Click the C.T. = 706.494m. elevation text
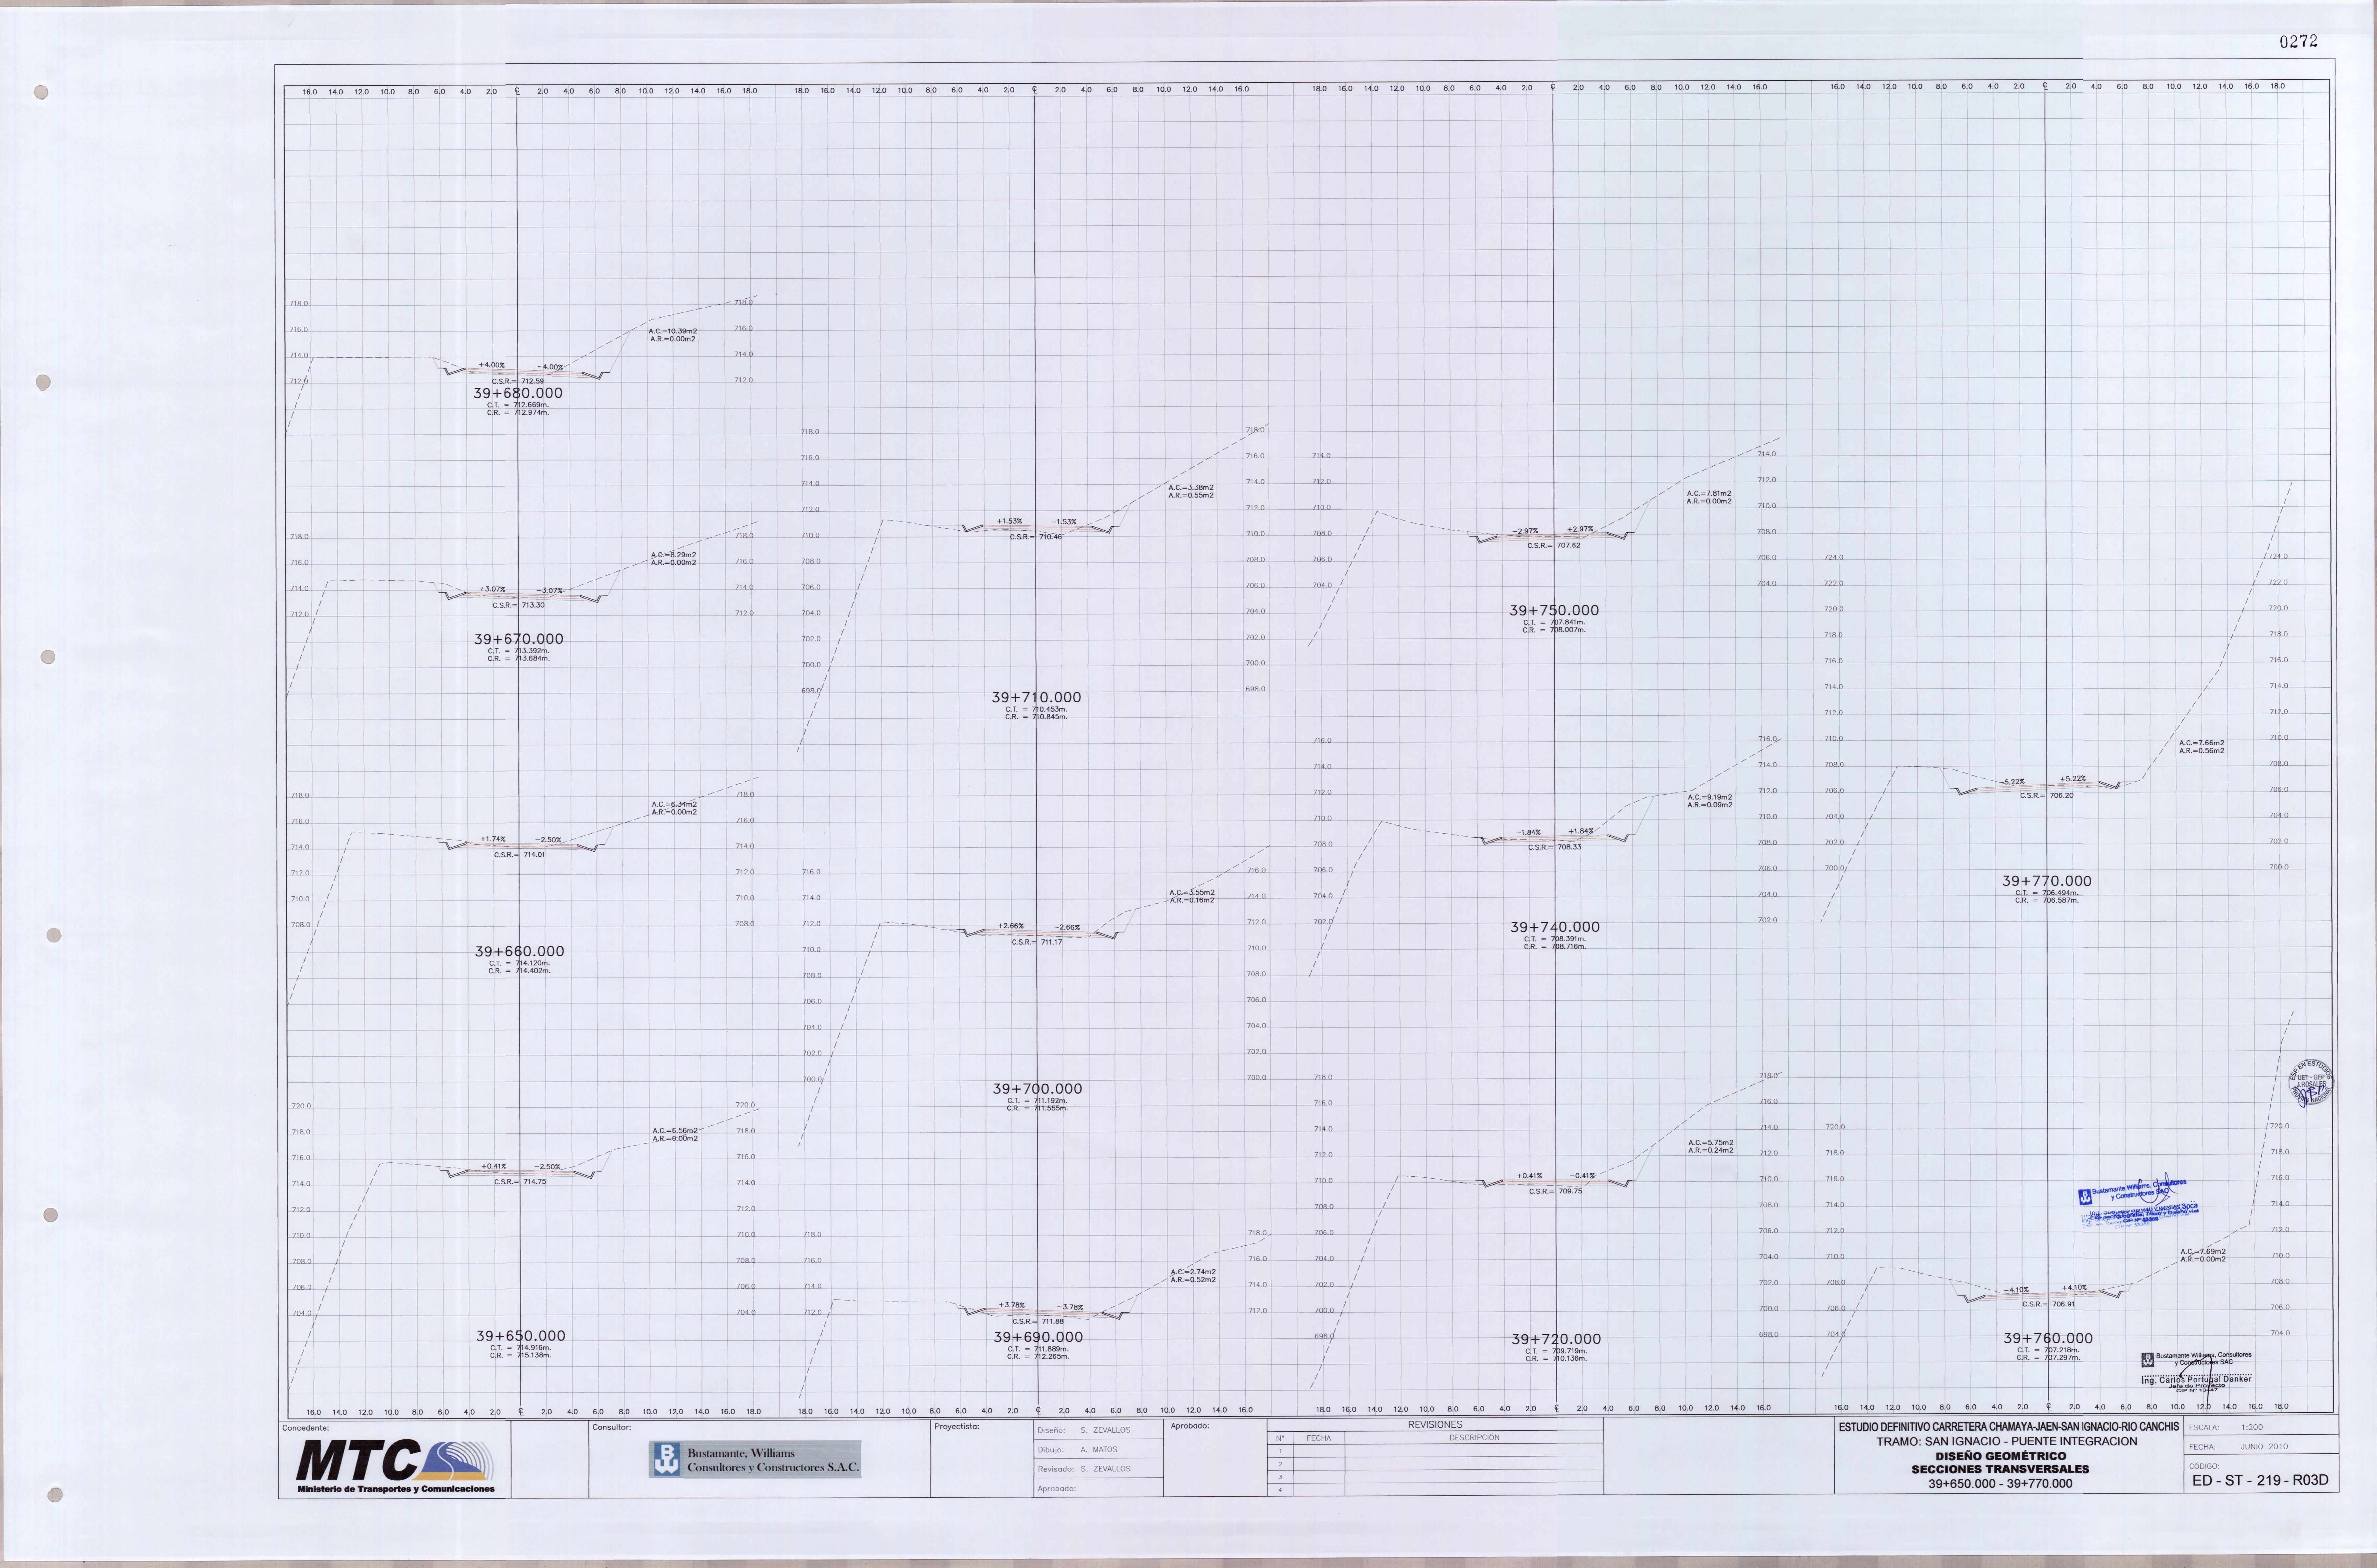 point(2047,893)
